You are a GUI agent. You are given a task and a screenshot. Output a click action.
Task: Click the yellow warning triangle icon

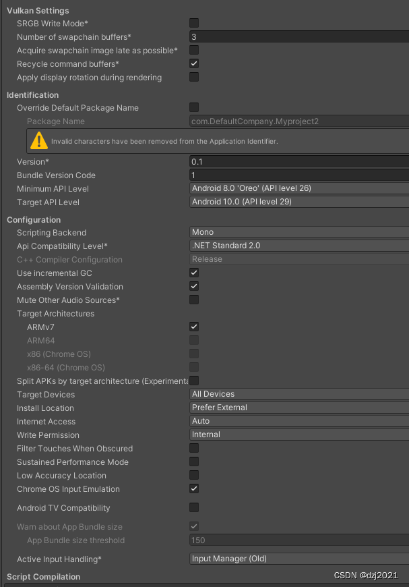[38, 140]
